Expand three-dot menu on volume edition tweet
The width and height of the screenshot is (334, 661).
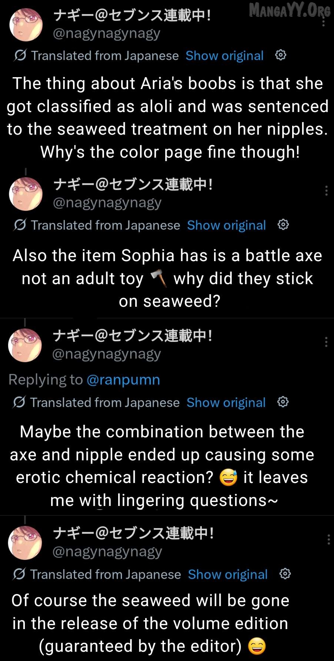point(328,539)
